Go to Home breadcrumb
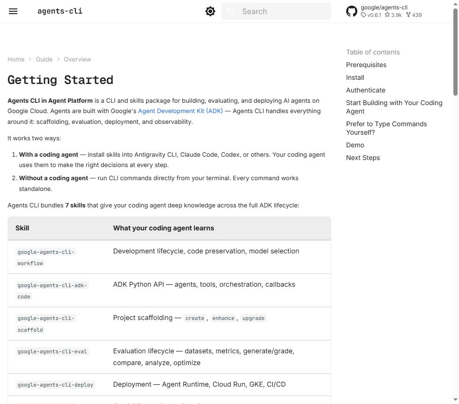 [x=16, y=60]
